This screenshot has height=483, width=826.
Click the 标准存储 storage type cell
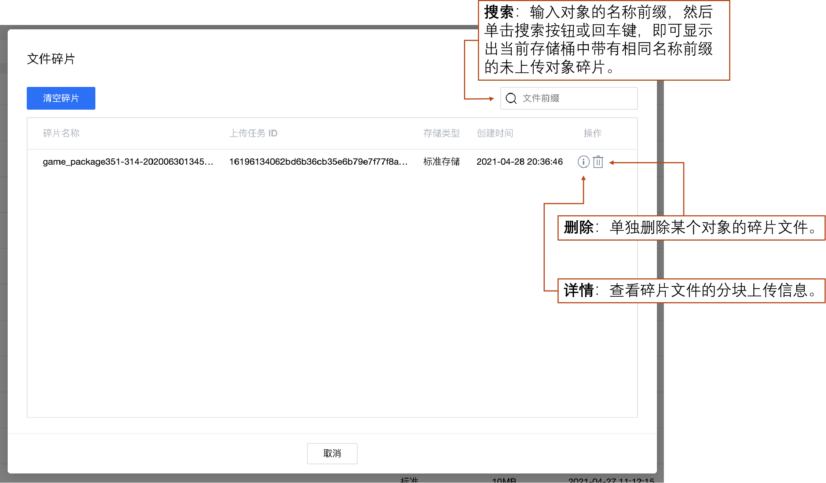coord(441,162)
